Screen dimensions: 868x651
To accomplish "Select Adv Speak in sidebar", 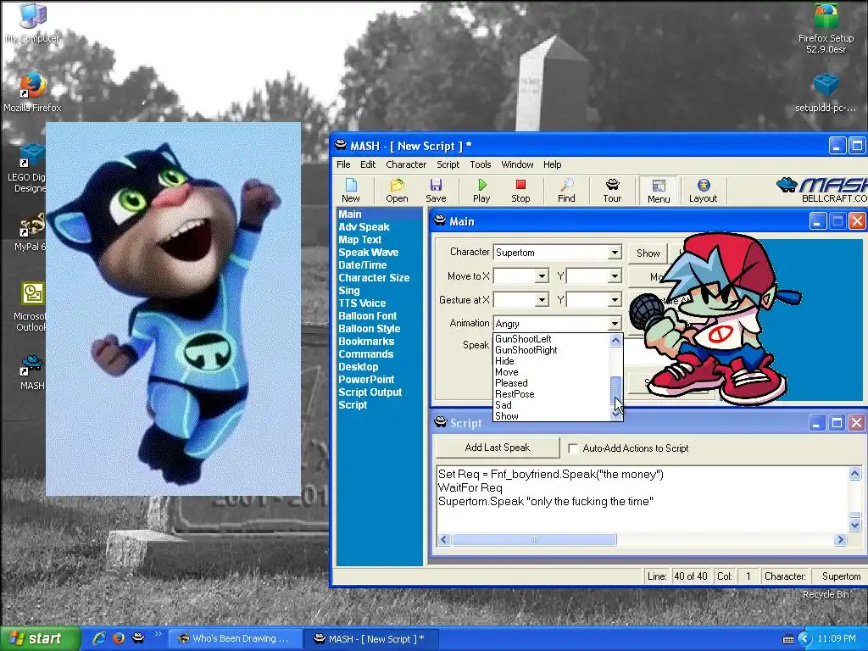I will 364,227.
